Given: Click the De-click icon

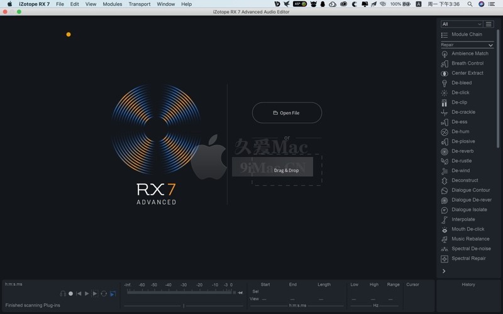Looking at the screenshot, I should [445, 93].
